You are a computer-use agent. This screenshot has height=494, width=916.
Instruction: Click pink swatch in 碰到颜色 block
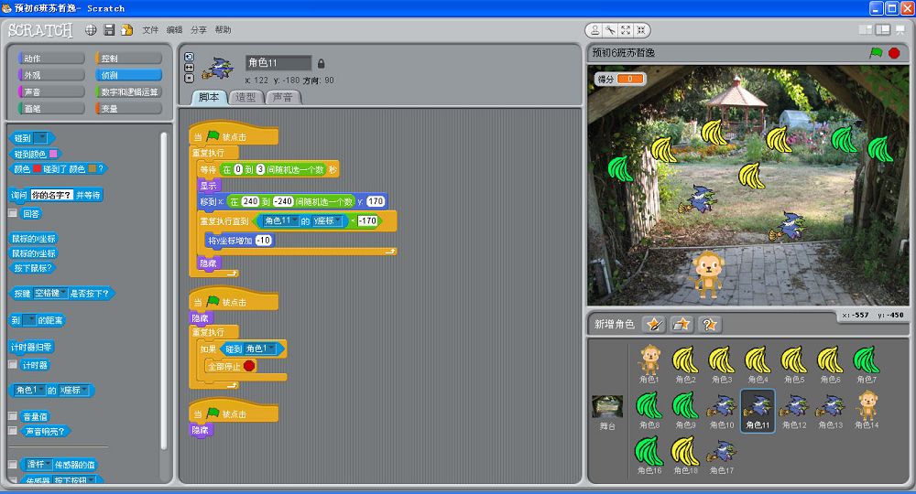tap(53, 154)
